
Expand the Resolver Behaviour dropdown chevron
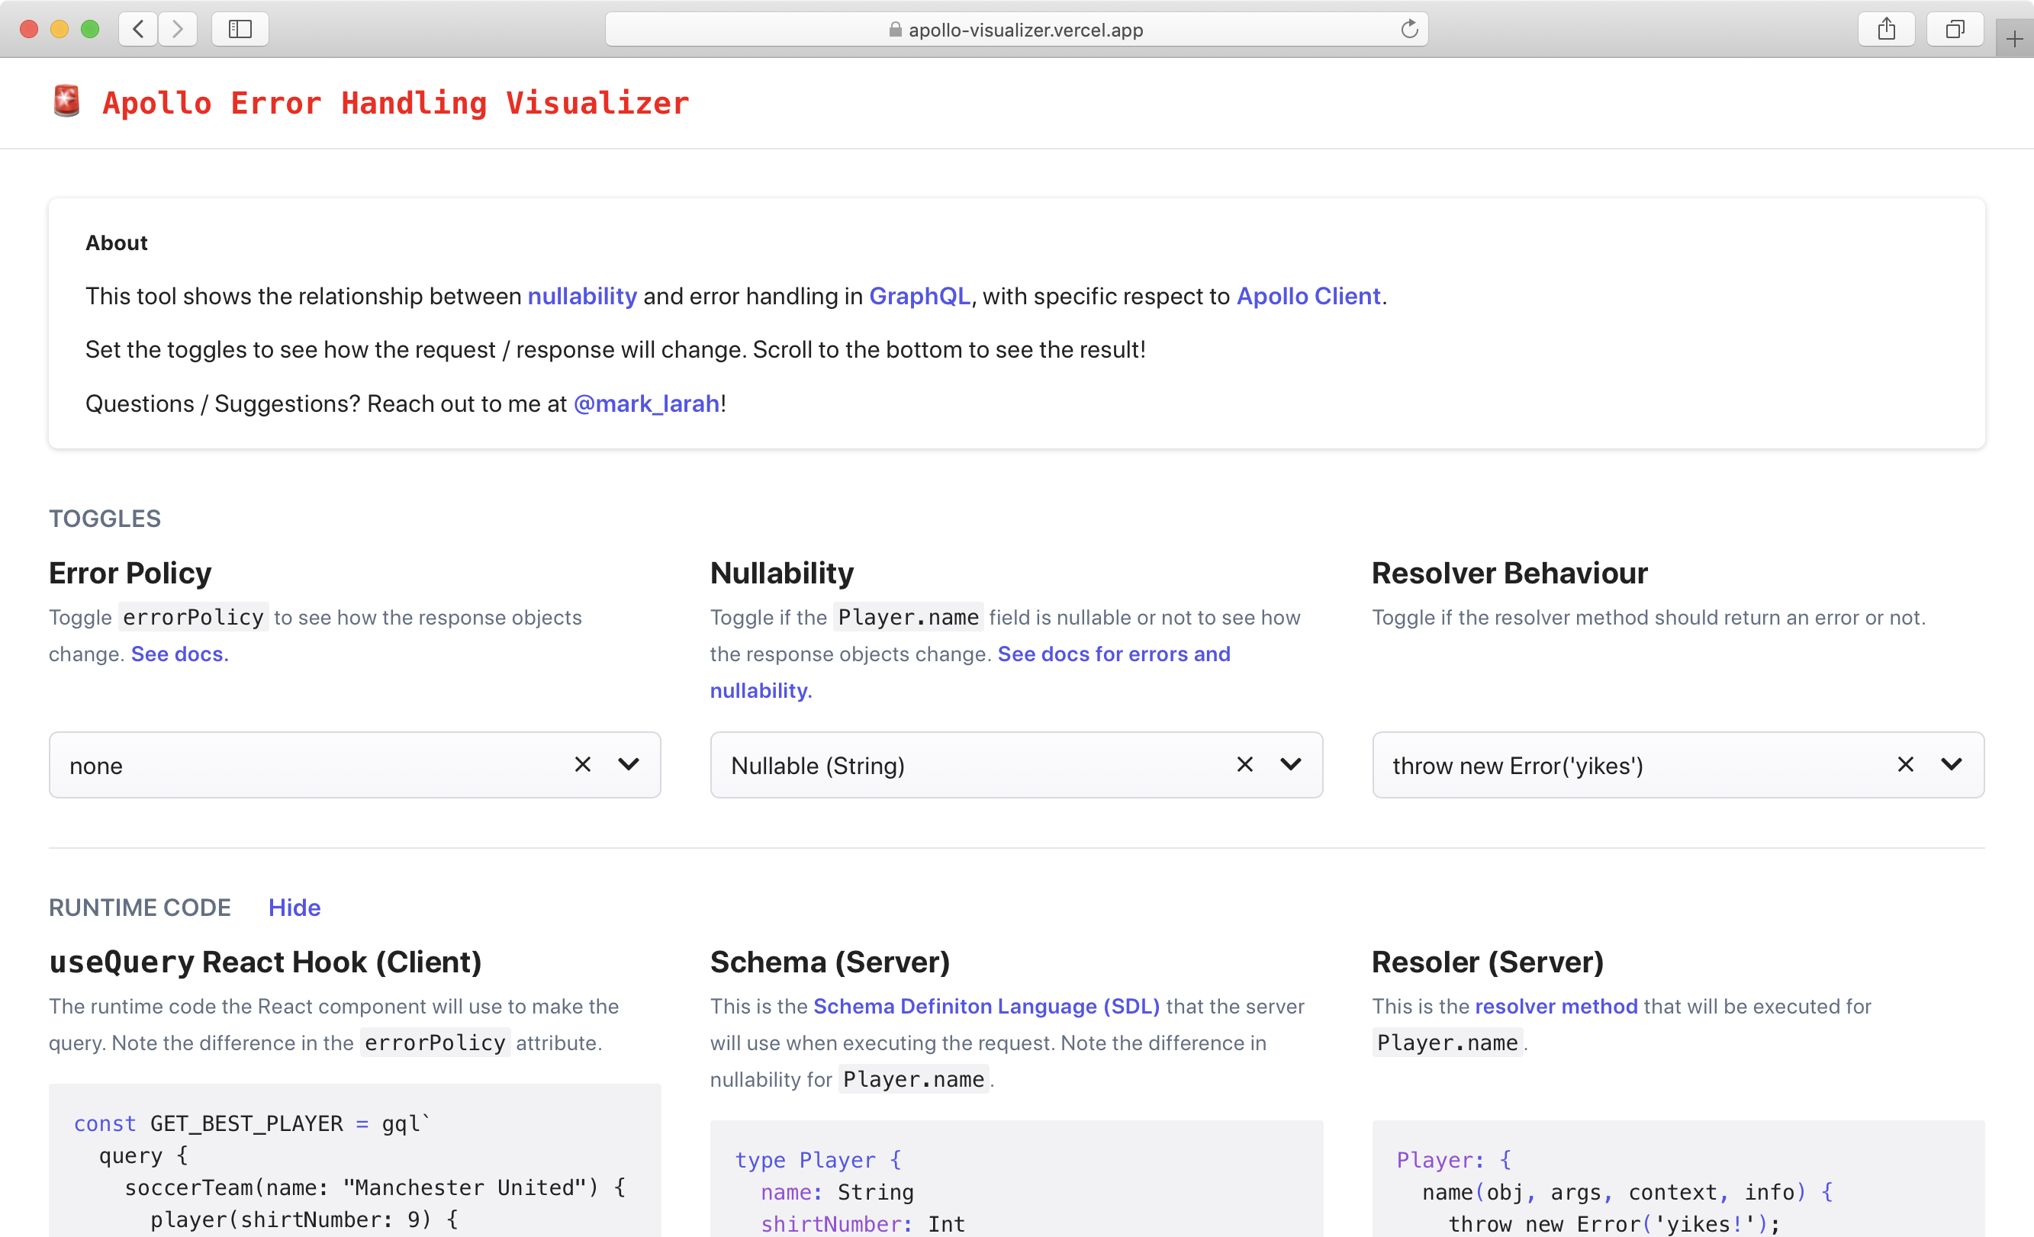(1951, 765)
